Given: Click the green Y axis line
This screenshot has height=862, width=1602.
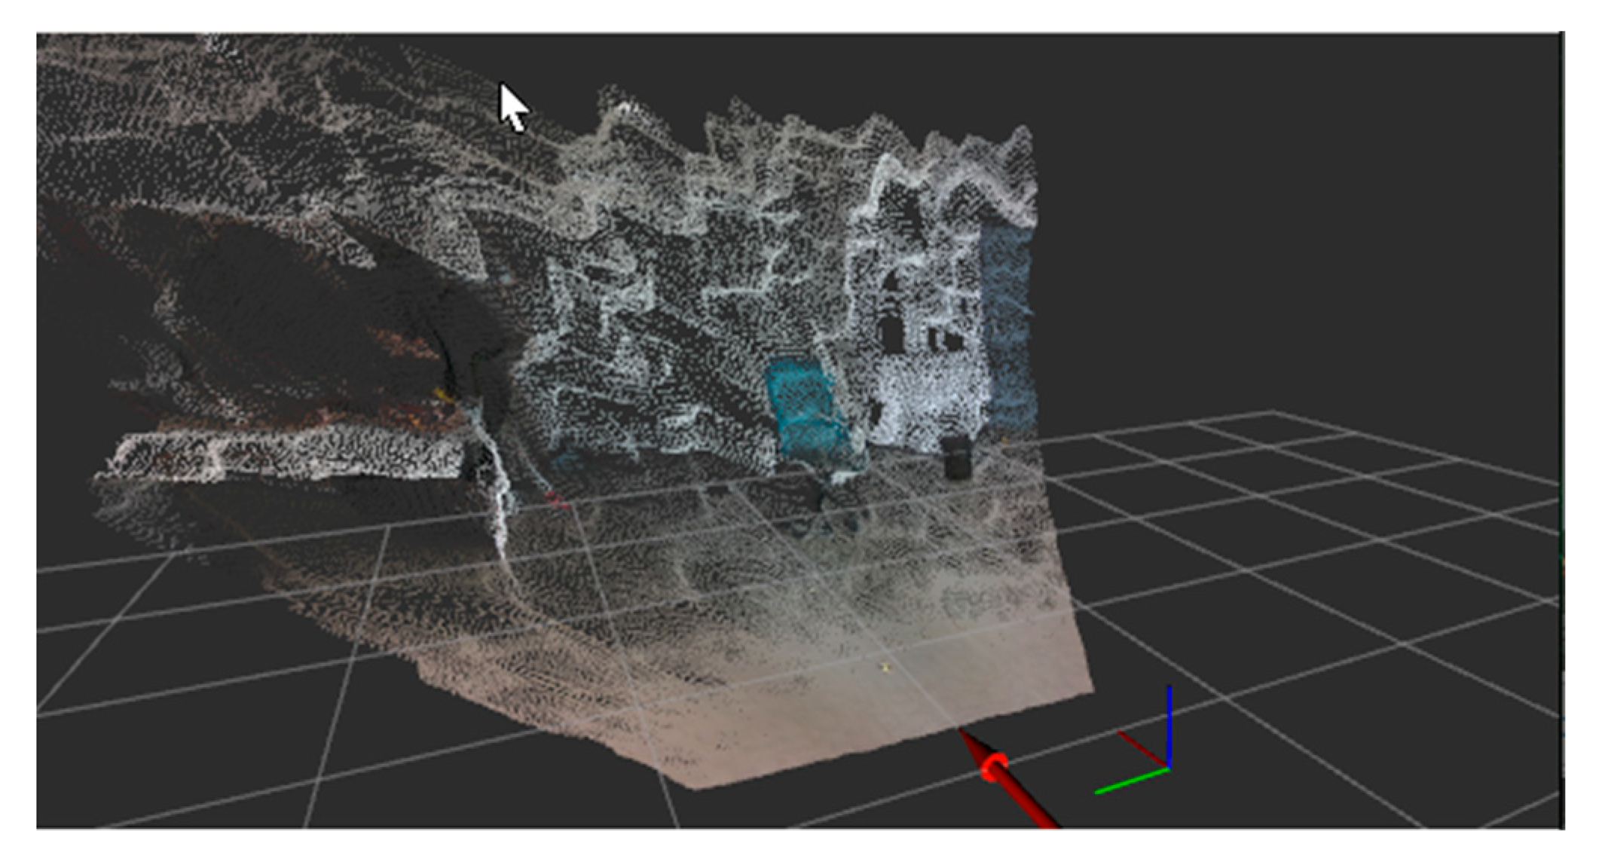Looking at the screenshot, I should click(x=1130, y=781).
